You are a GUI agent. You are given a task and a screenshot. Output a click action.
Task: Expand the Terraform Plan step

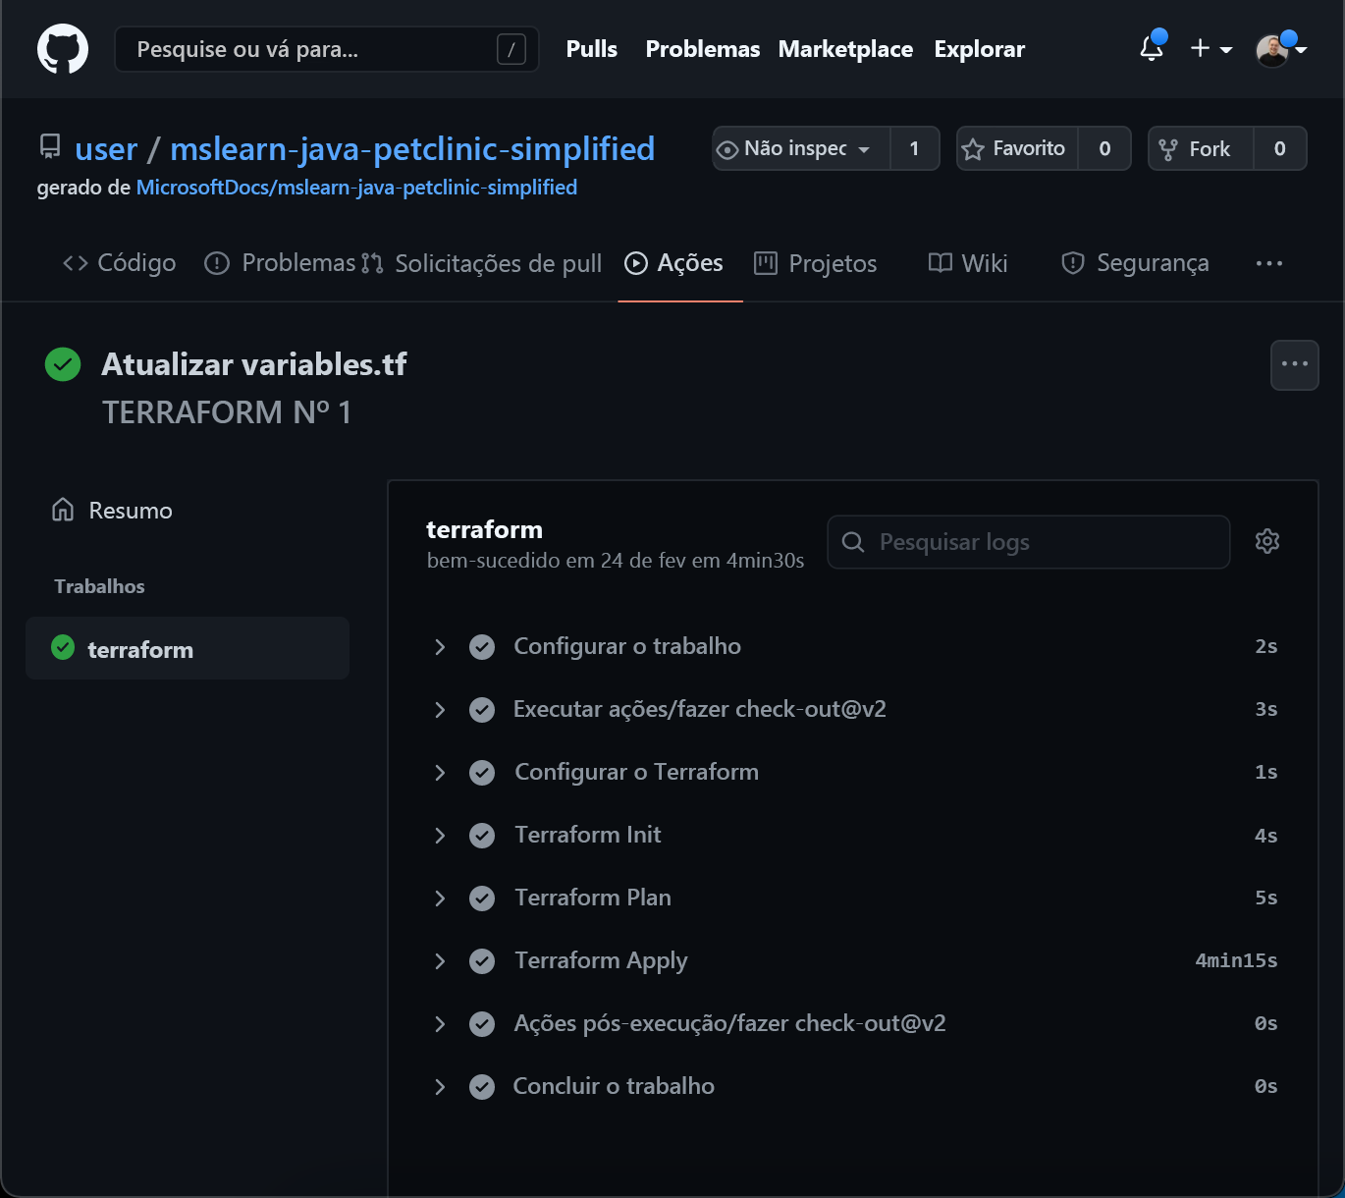pyautogui.click(x=439, y=898)
